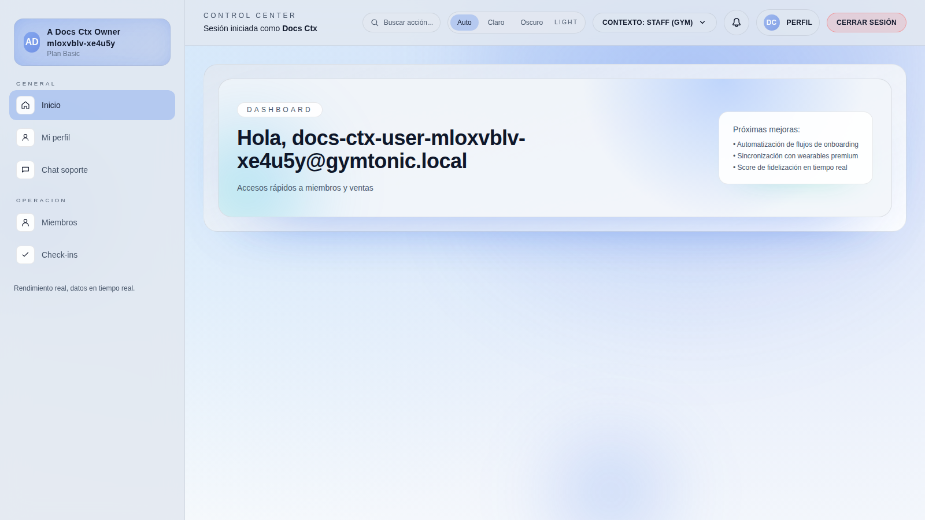Click the chevron arrow on context selector
The height and width of the screenshot is (520, 925).
702,23
